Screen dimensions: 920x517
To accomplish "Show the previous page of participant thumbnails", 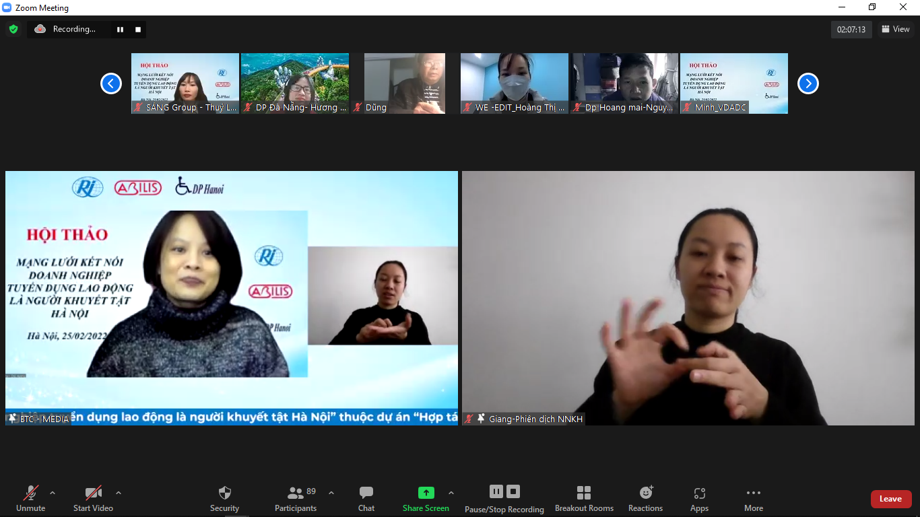I will coord(110,83).
